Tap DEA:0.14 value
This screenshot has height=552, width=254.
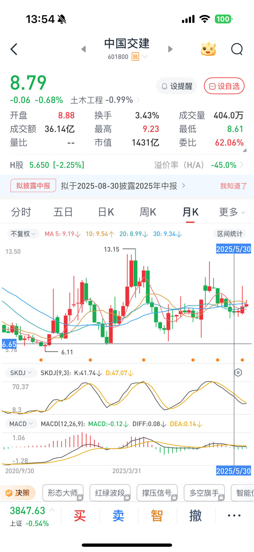[186, 424]
